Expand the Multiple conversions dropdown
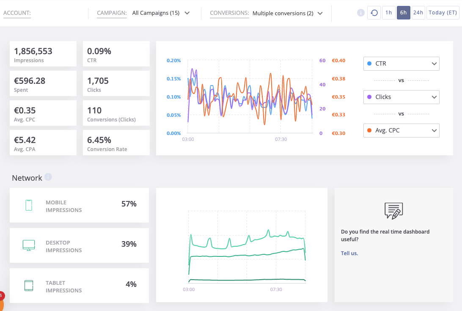Screen dimensions: 462x311 287,13
